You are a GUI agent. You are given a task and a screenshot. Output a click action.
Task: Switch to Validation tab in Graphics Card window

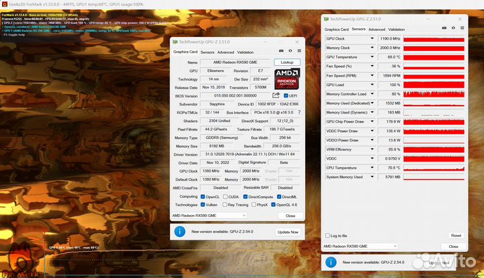245,52
